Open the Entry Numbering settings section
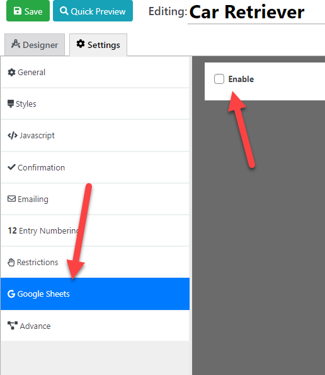 click(x=95, y=230)
